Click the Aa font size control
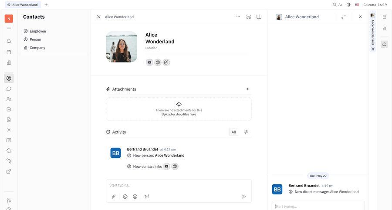This screenshot has height=210, width=392. pos(340,5)
